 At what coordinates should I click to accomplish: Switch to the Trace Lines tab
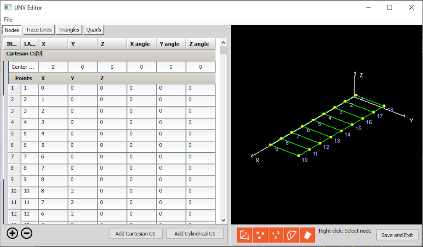click(38, 30)
